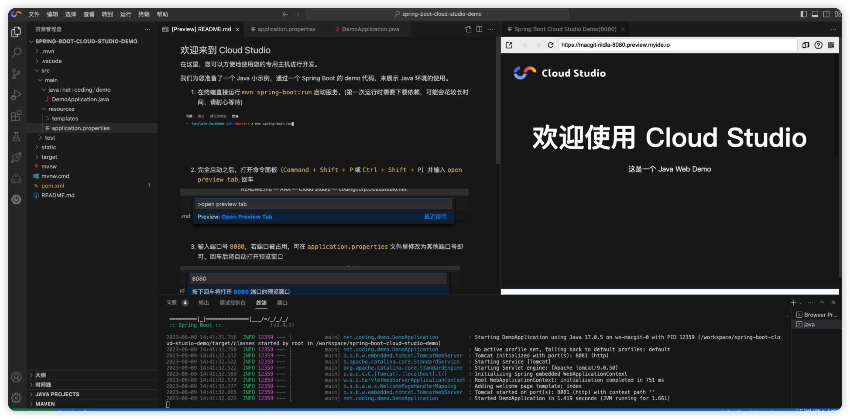Show the QR code for preview URL
This screenshot has height=419, width=850.
831,45
